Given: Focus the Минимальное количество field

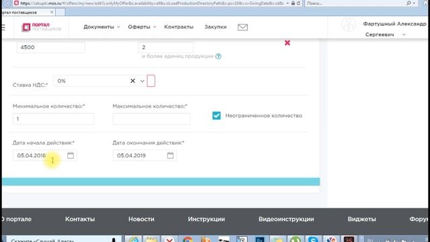Looking at the screenshot, I should pos(54,119).
